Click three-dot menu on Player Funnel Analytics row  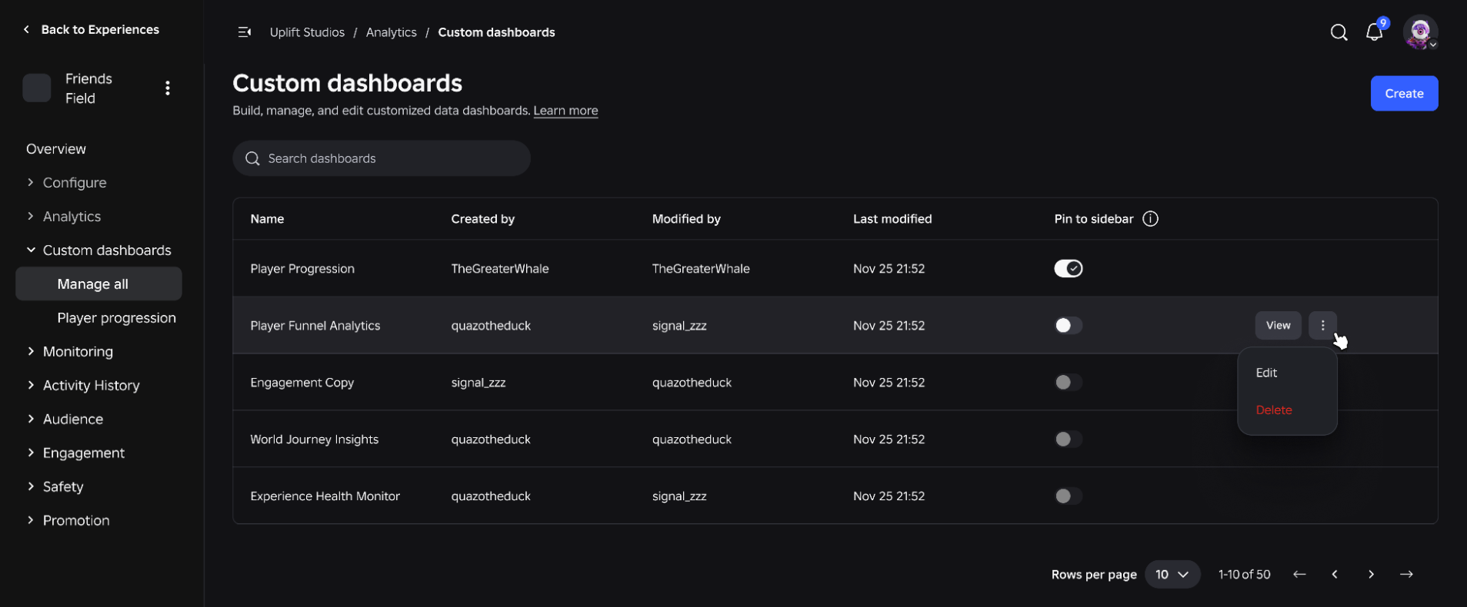(x=1322, y=325)
